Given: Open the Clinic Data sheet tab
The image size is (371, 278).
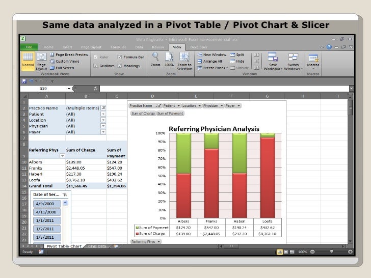Looking at the screenshot, I should pos(97,246).
